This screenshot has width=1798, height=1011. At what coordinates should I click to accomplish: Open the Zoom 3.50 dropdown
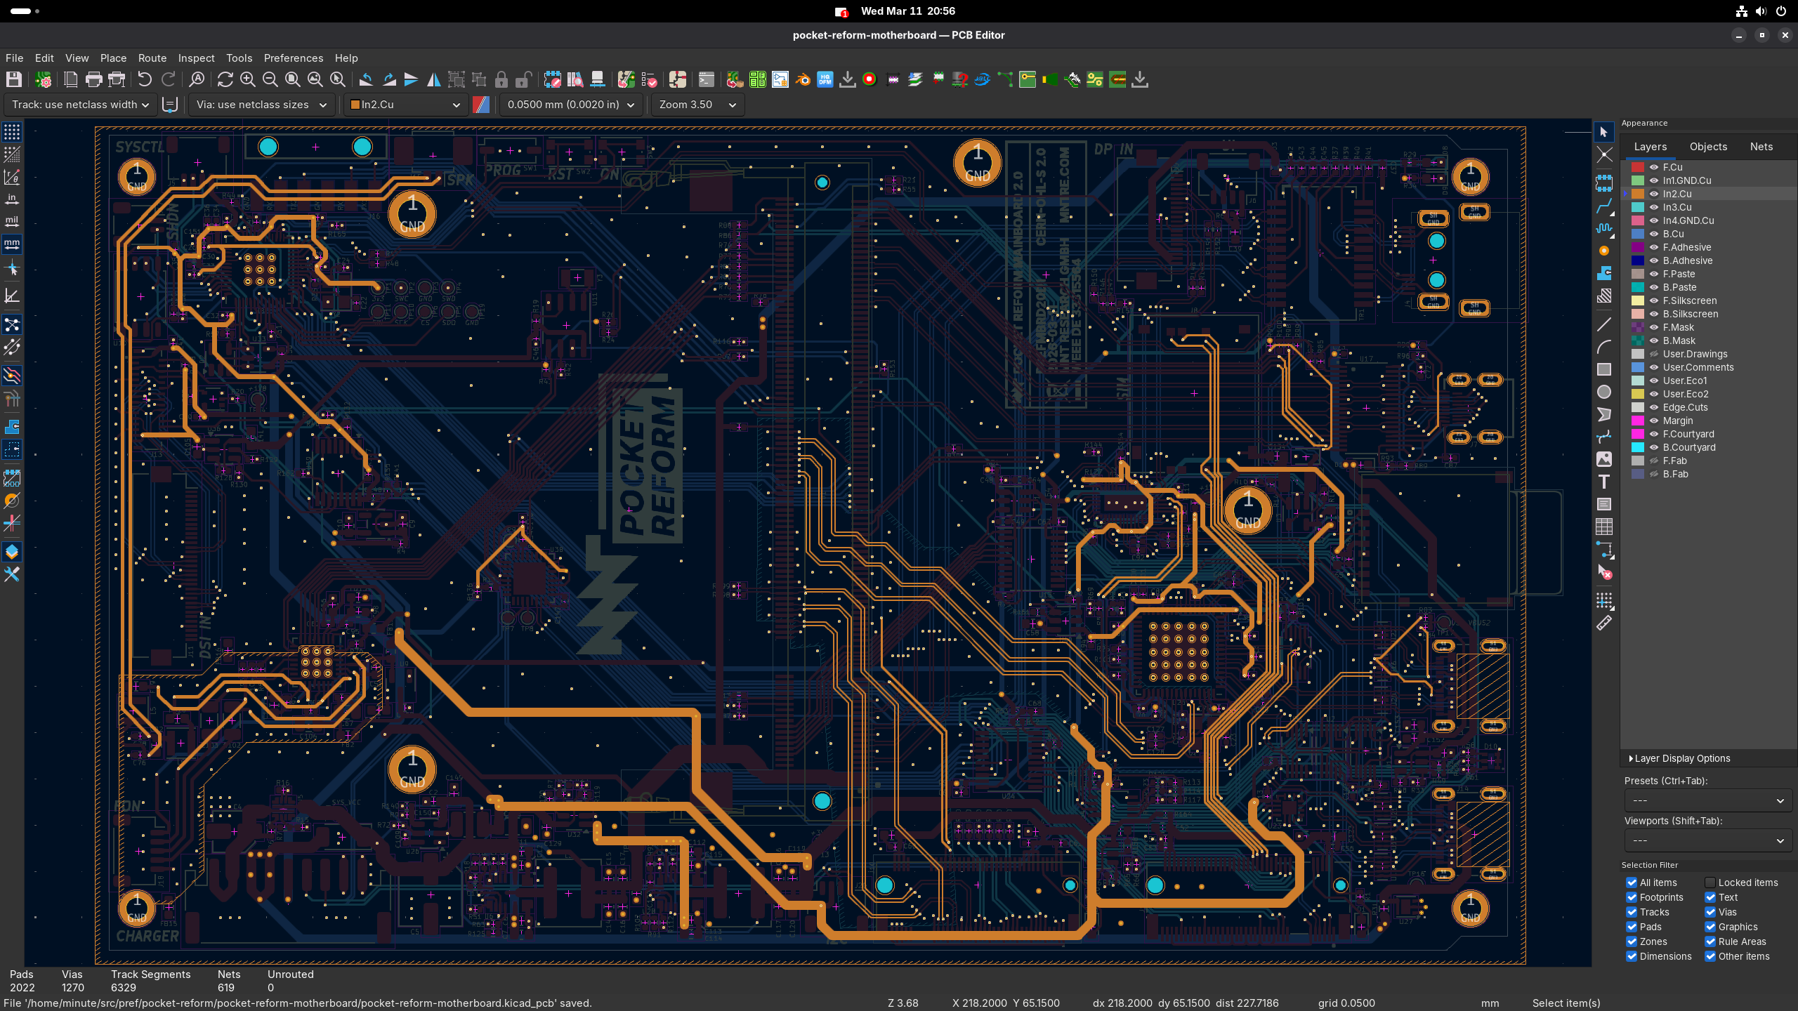(697, 105)
